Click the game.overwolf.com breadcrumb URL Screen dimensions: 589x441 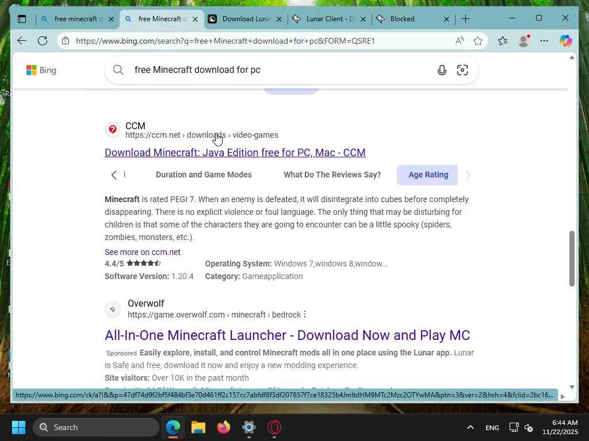tap(214, 315)
